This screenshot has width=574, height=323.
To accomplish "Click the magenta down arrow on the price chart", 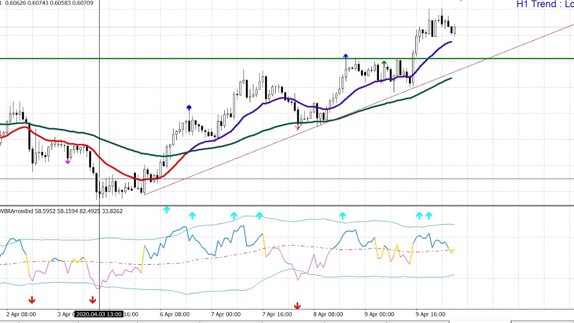I will (68, 161).
